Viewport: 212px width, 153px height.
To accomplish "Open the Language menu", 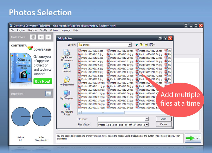I will coord(66,30).
